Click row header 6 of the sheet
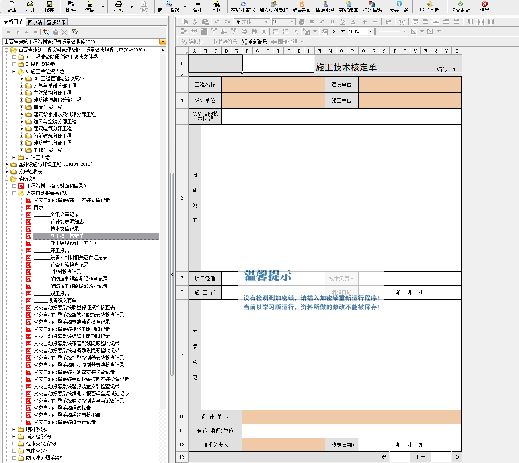The height and width of the screenshot is (463, 519). 182,198
